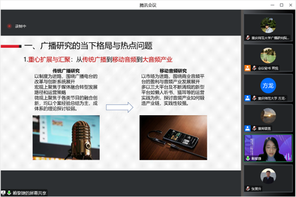Select the lake-photo avatar of 会议秘书
Image resolution: width=296 pixels, height=197 pixels.
point(268,56)
